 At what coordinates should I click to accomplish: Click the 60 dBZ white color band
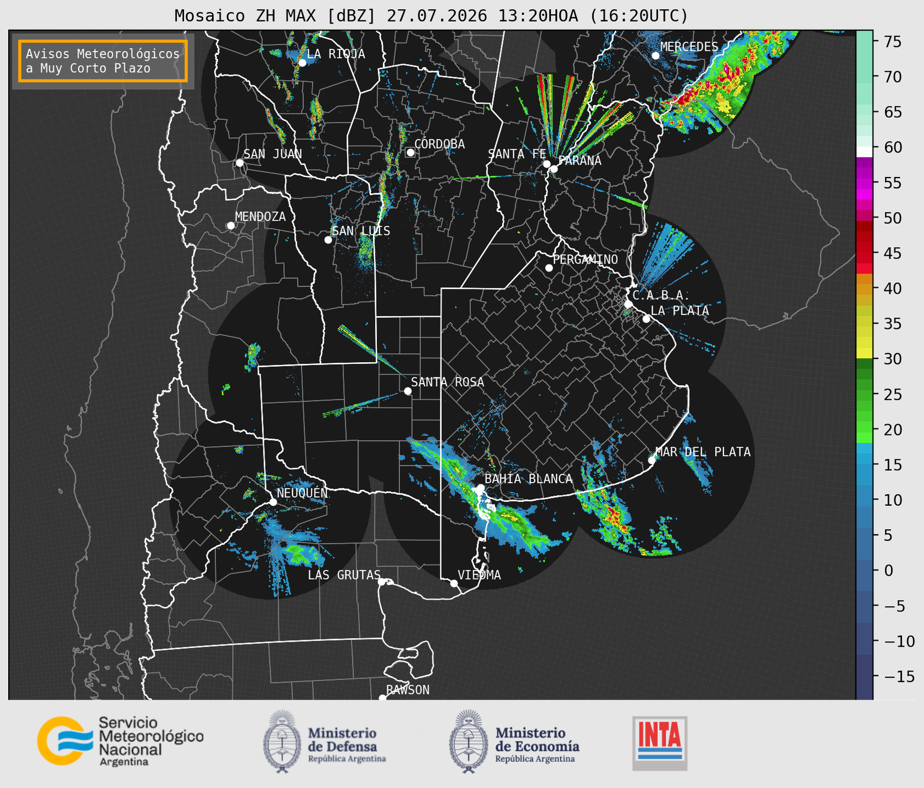(864, 152)
